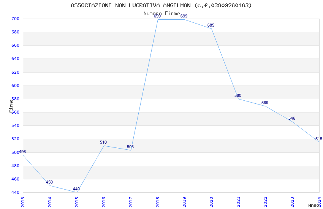Click the 540 y-axis tick label
This screenshot has height=209, width=323.
click(16, 125)
